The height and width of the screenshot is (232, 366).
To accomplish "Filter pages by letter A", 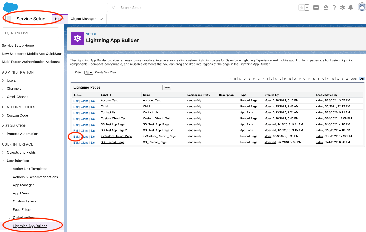I will click(230, 79).
